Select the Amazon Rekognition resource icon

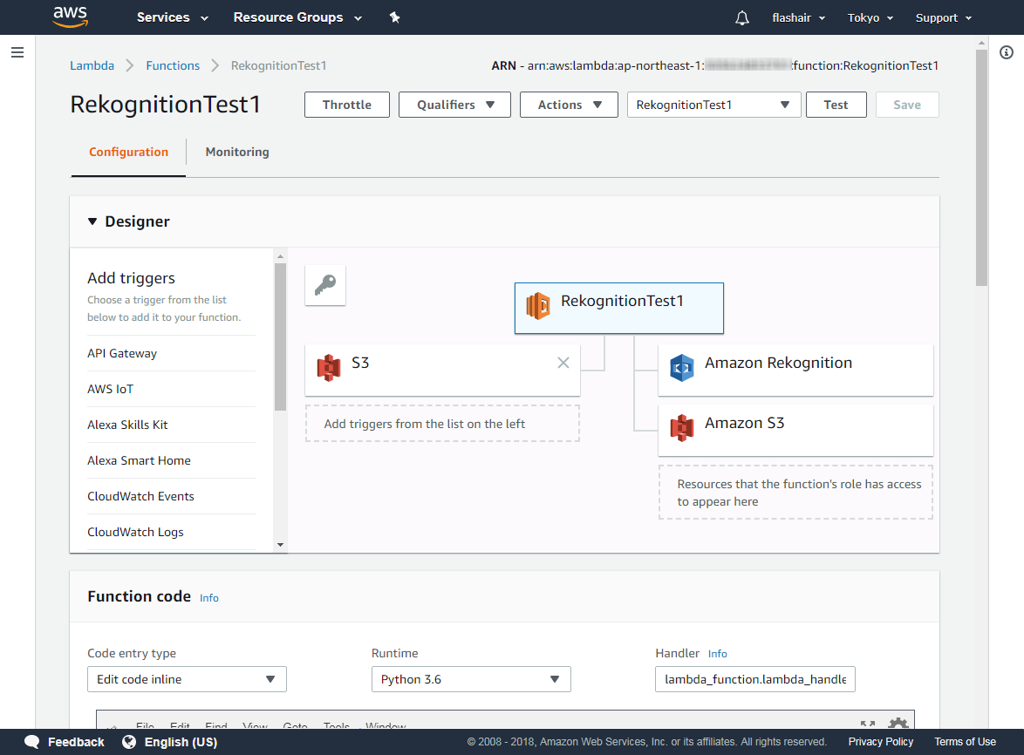tap(681, 368)
